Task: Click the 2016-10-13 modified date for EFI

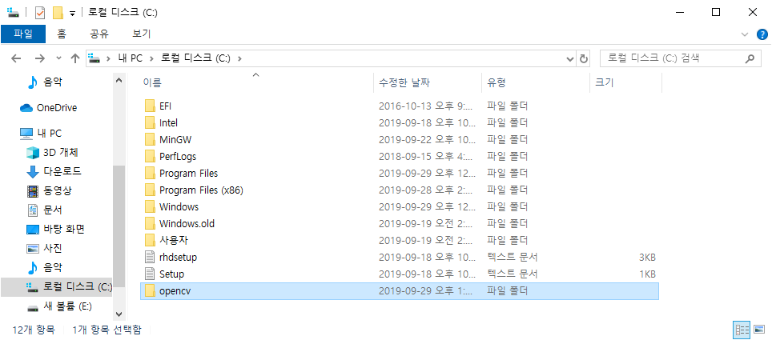Action: [426, 106]
